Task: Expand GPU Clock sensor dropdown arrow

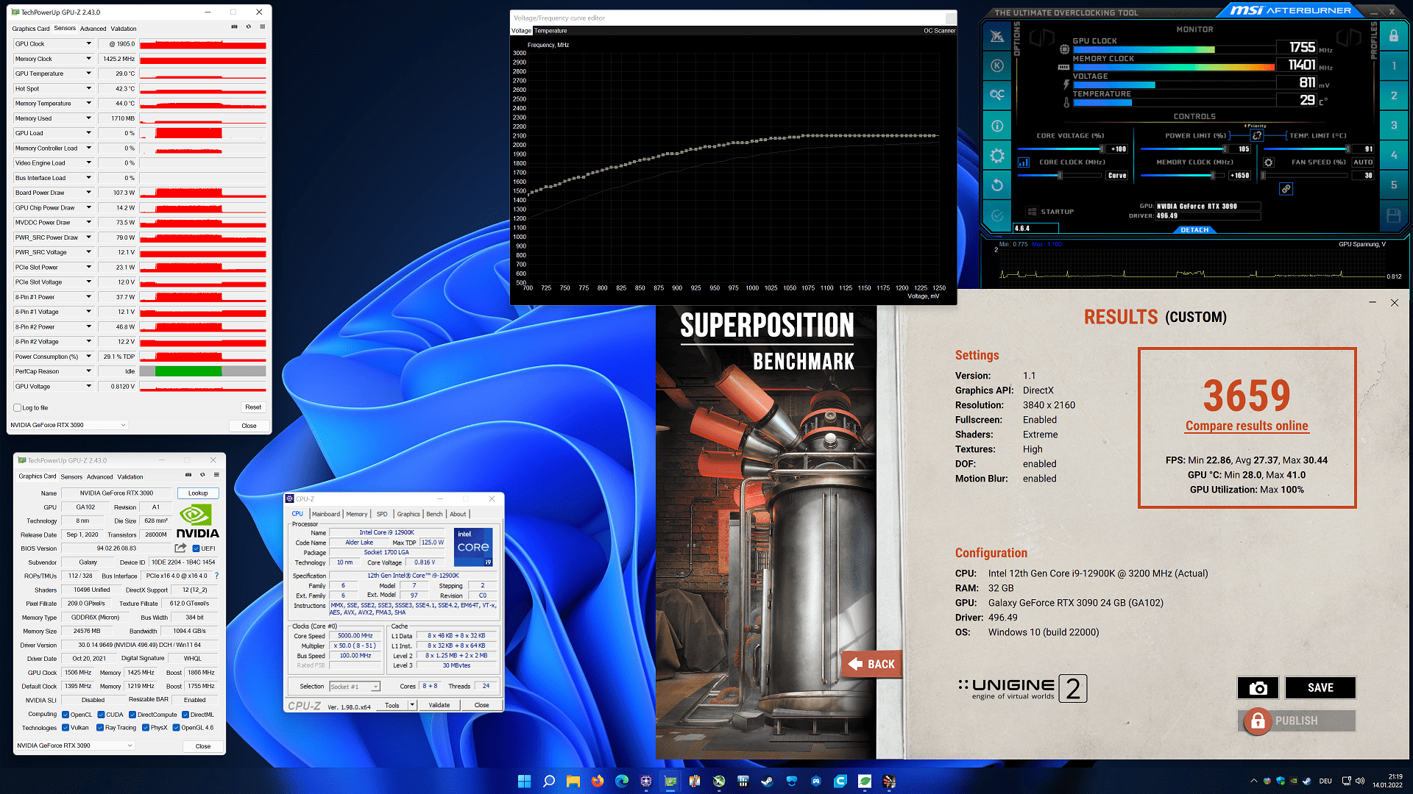Action: tap(89, 43)
